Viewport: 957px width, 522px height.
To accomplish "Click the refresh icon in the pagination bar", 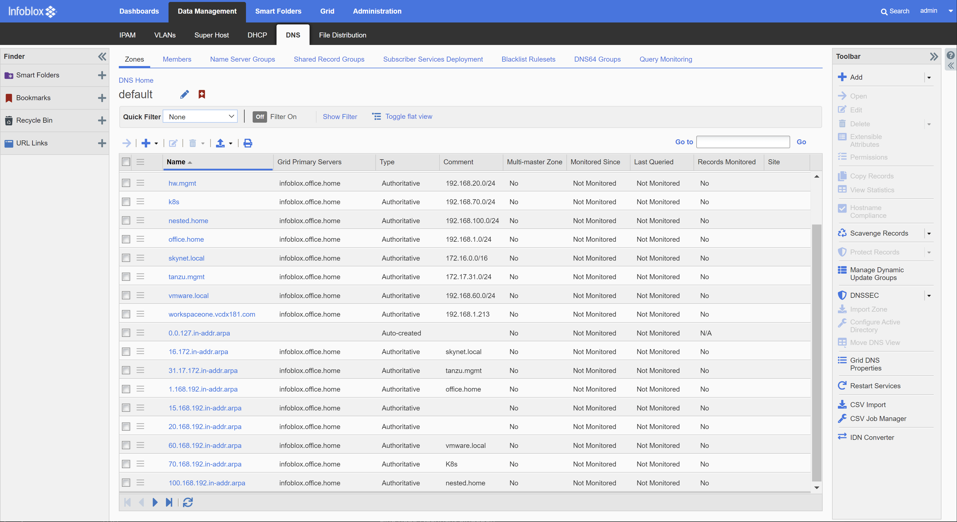I will 188,502.
